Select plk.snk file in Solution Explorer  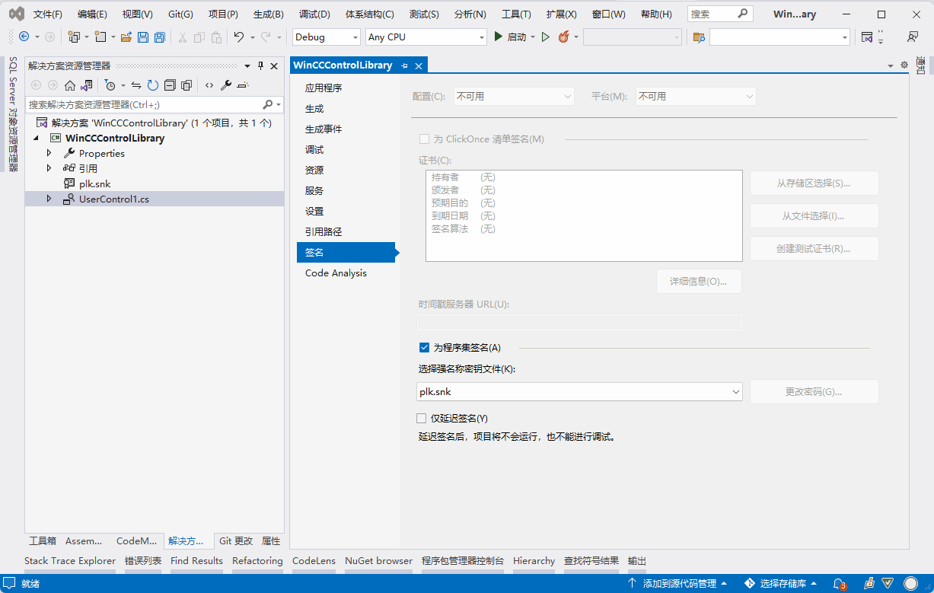click(x=94, y=183)
